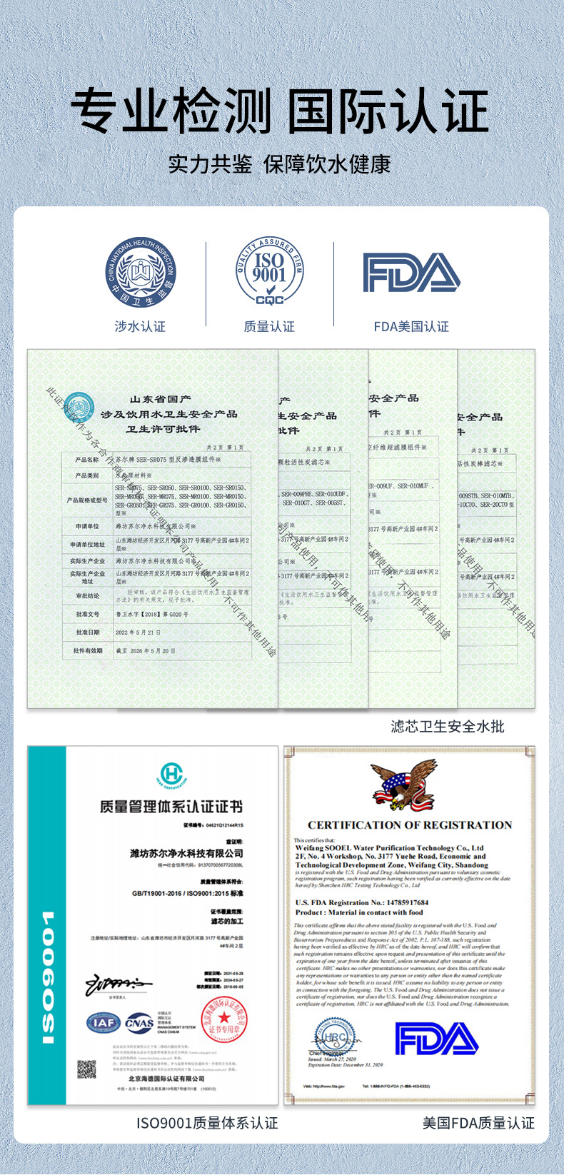564x1175 pixels.
Task: Click Weifang SOOEL Water Purification Technology Co., Ltd
Action: coord(389,848)
